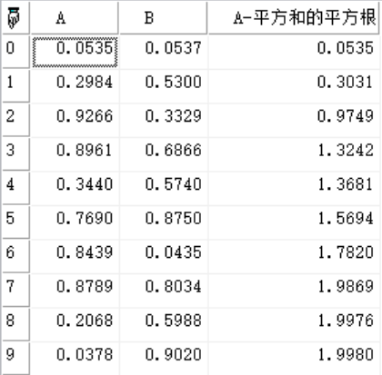Select row header 0

15,52
